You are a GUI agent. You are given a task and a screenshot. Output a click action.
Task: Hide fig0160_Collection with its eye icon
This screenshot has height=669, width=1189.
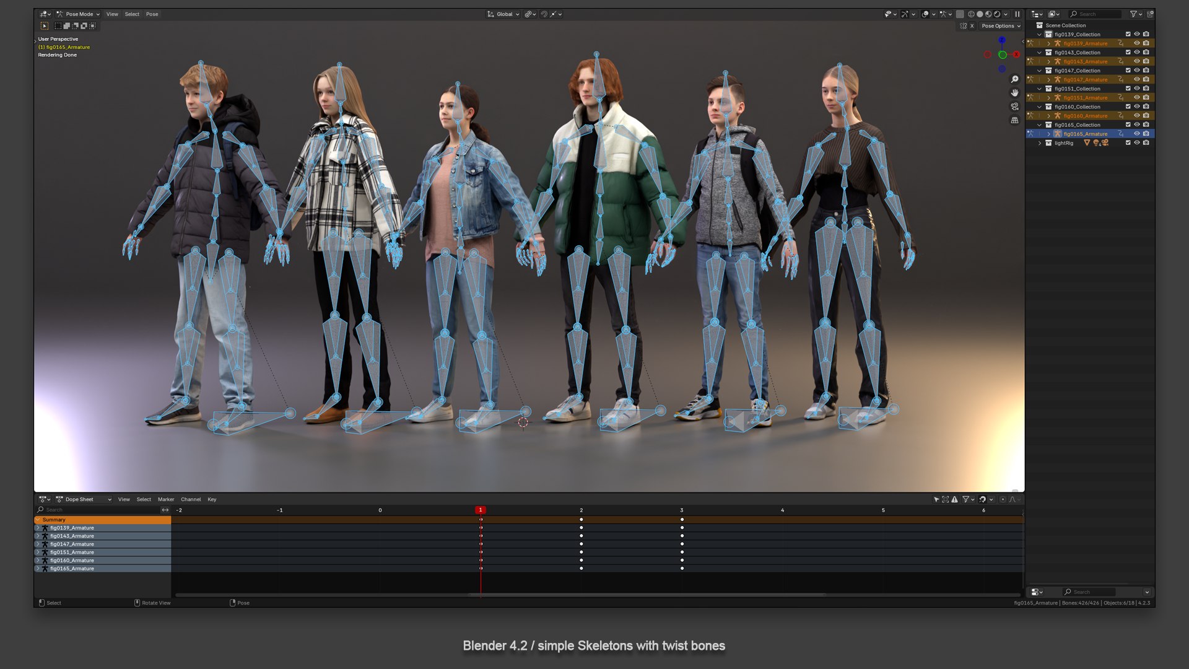(x=1137, y=107)
